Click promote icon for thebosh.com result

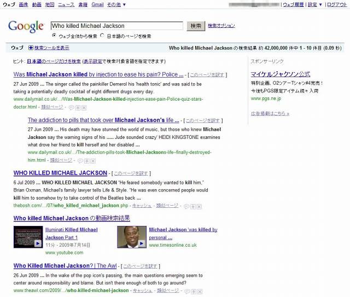tap(193, 207)
